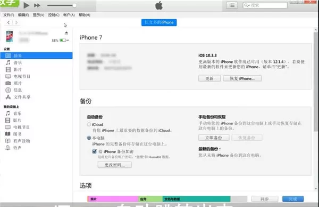Select 电视节目 under my device section
This screenshot has width=319, height=207.
click(21, 127)
